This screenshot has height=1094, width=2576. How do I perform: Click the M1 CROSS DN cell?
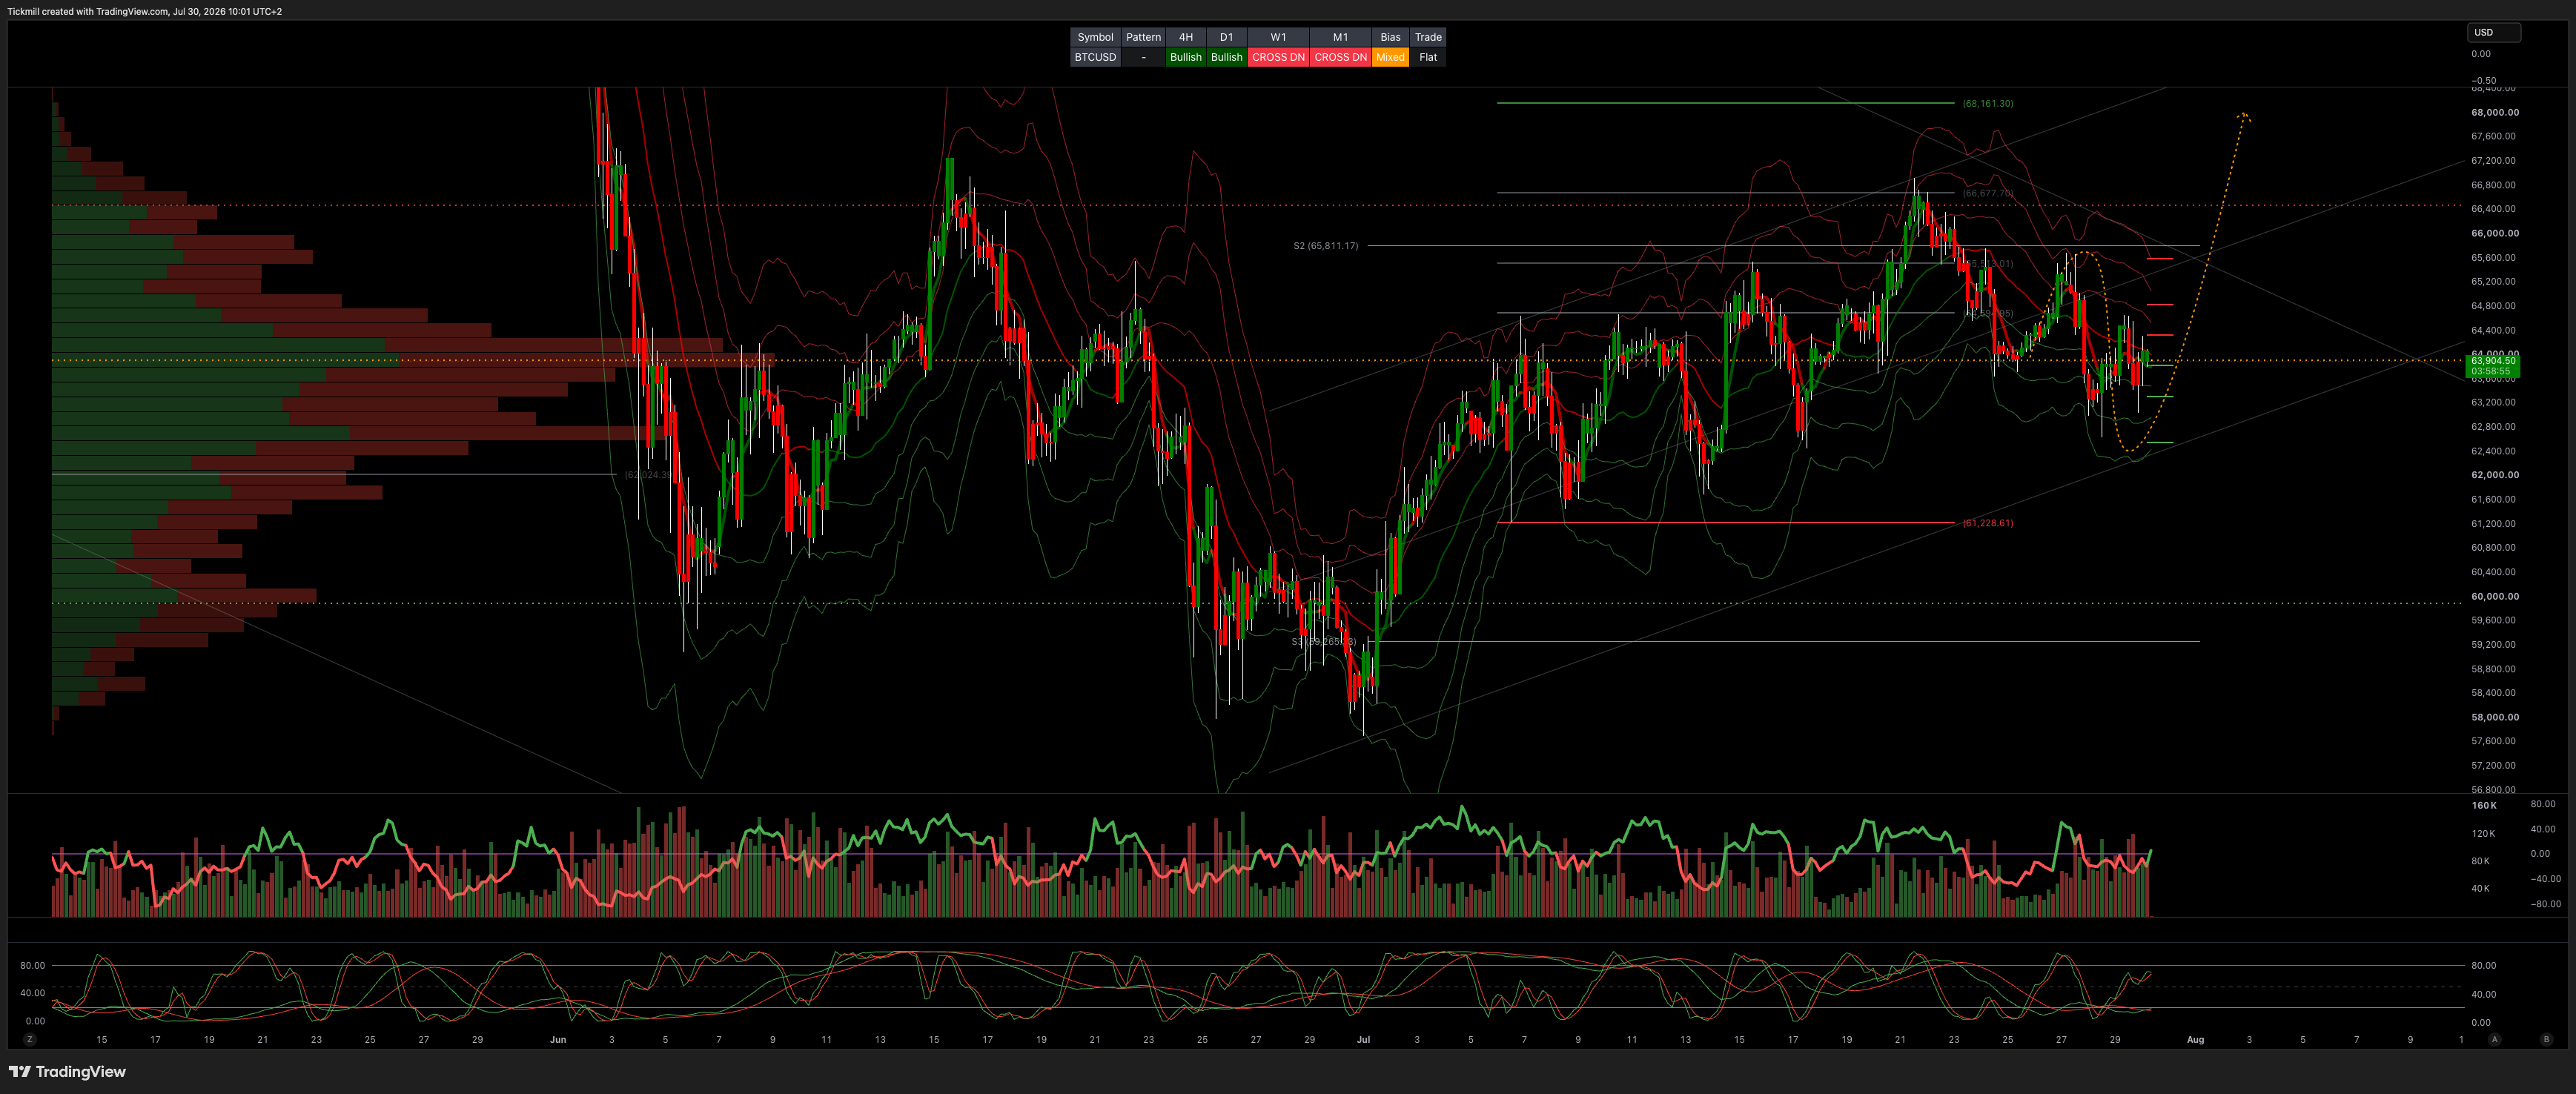coord(1340,57)
